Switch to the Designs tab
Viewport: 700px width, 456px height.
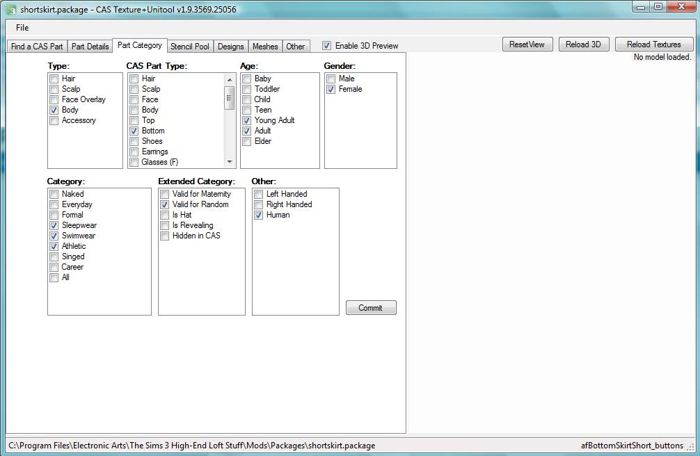tap(230, 47)
